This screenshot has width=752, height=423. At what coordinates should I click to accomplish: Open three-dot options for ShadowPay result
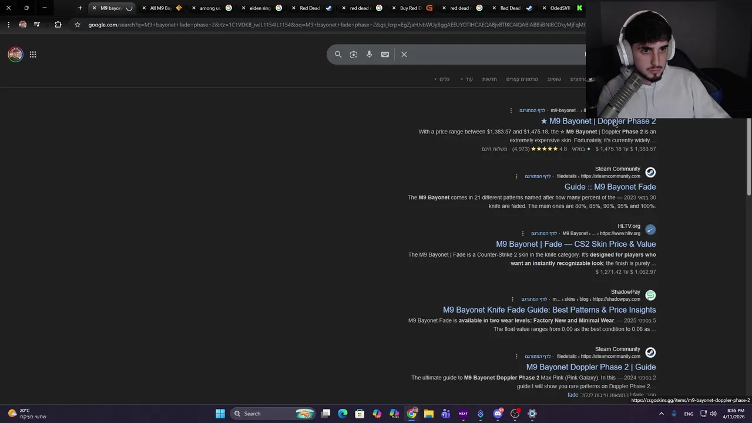[512, 299]
